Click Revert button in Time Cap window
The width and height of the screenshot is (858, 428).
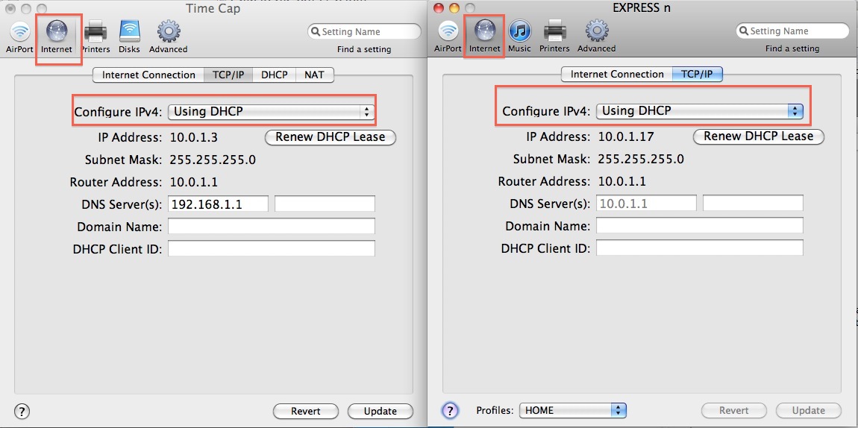pyautogui.click(x=305, y=411)
